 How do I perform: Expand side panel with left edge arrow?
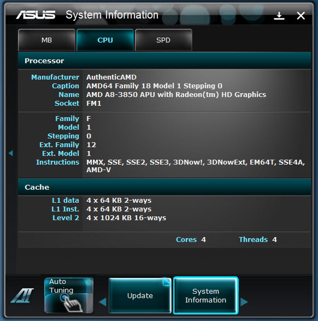pos(11,153)
